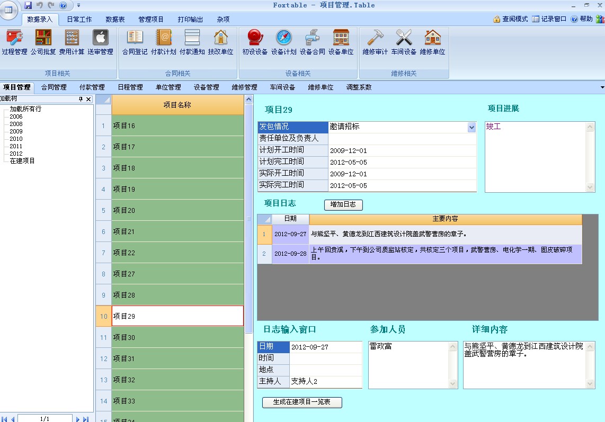The width and height of the screenshot is (605, 422).
Task: Open the 杂项 ribbon tab
Action: [223, 19]
